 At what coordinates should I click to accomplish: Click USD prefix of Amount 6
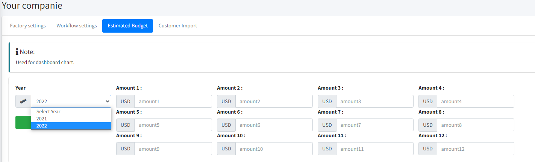pos(226,125)
